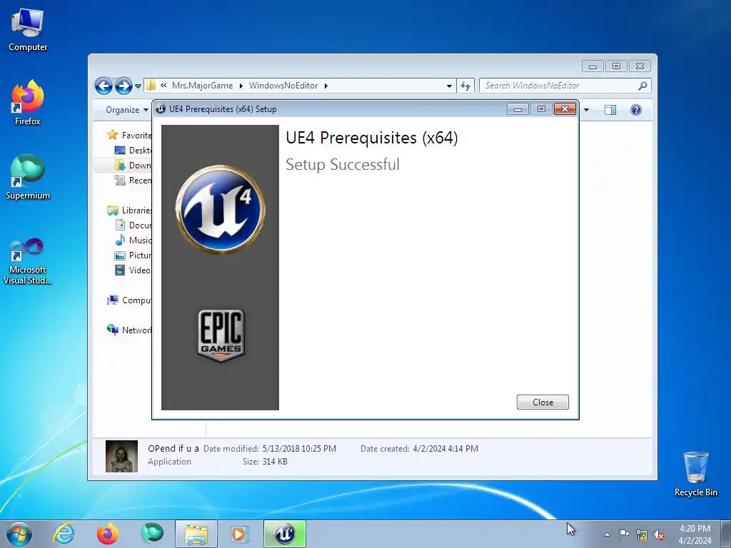Launch Firefox from taskbar
This screenshot has width=731, height=548.
pyautogui.click(x=108, y=534)
